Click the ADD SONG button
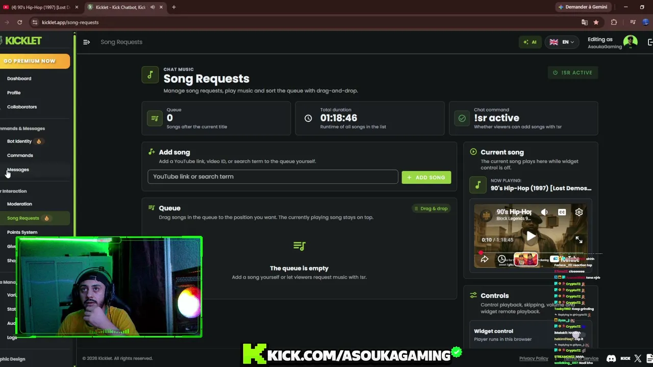 click(426, 177)
